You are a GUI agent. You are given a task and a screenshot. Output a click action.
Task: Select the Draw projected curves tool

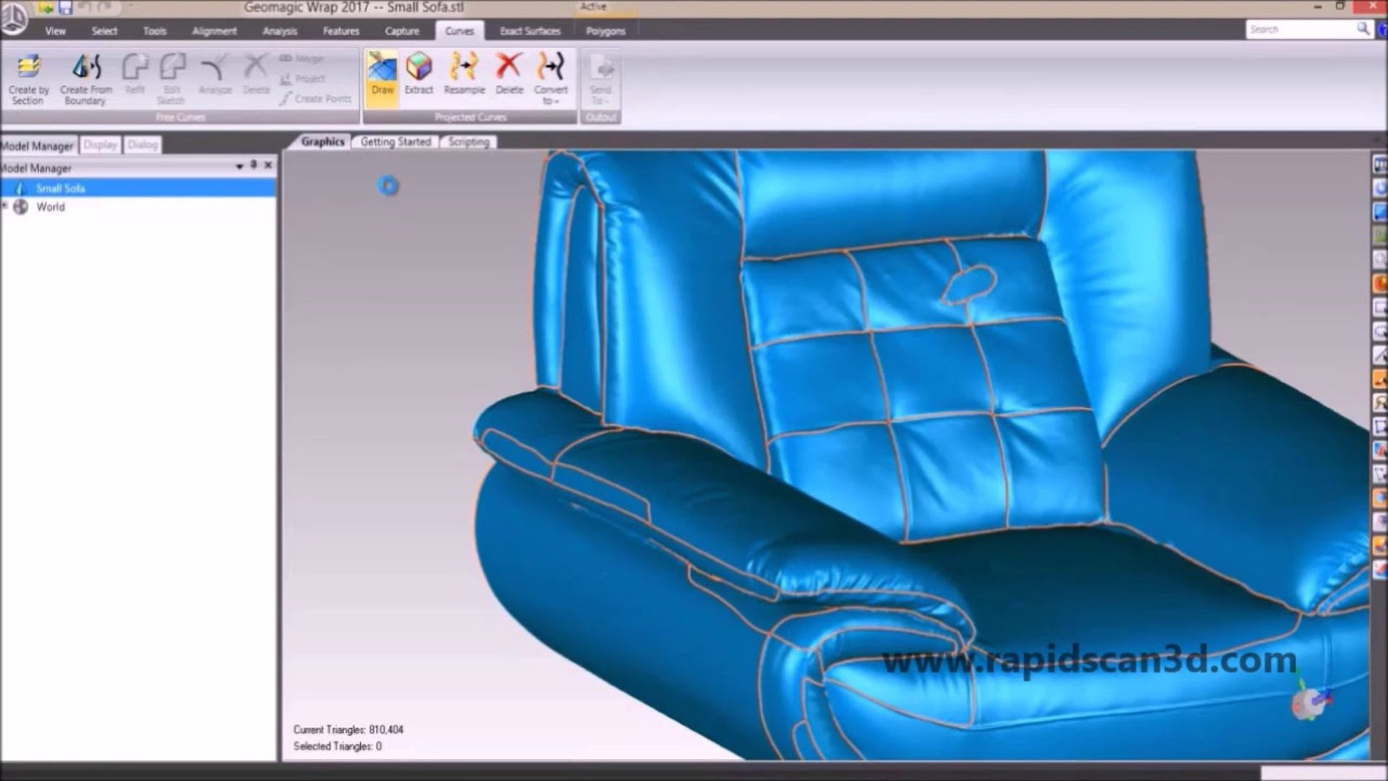coord(381,78)
